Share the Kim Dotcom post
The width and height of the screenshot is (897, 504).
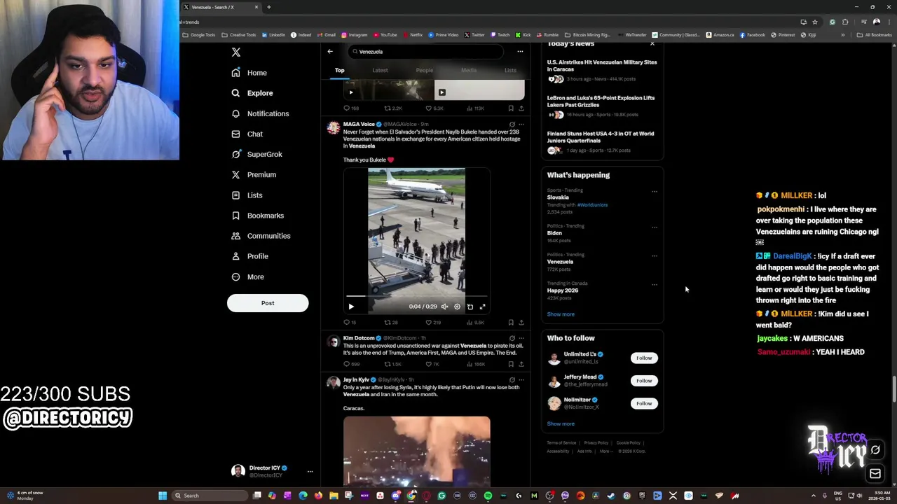coord(521,364)
